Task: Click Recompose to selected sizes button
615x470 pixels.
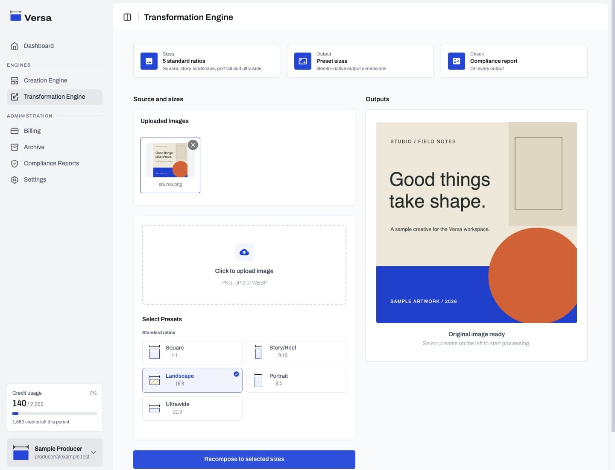Action: click(x=244, y=459)
